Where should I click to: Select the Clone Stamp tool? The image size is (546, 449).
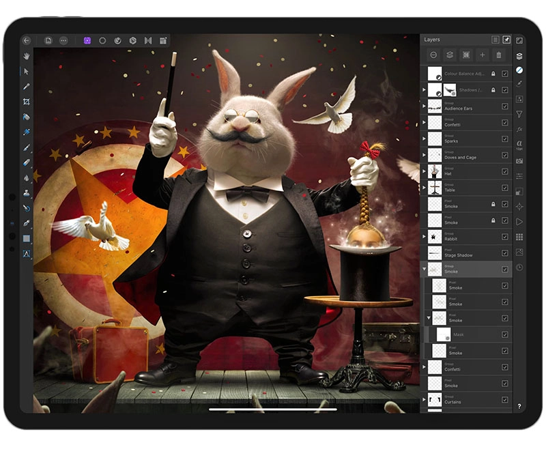27,193
